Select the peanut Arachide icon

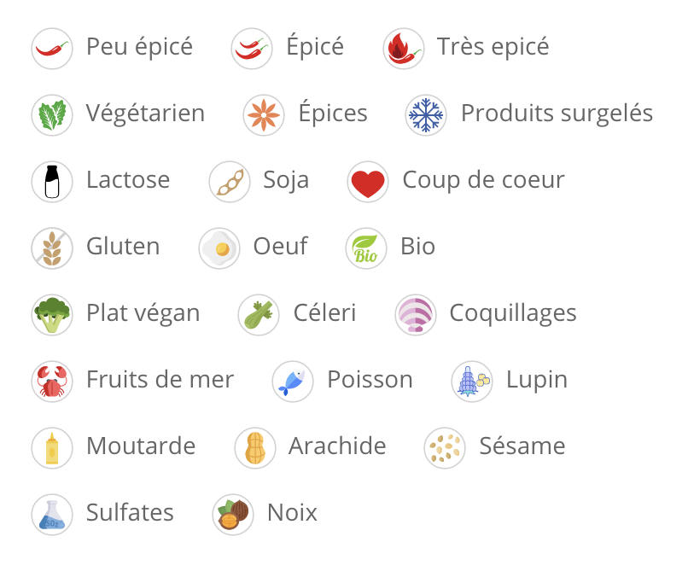[x=255, y=447]
